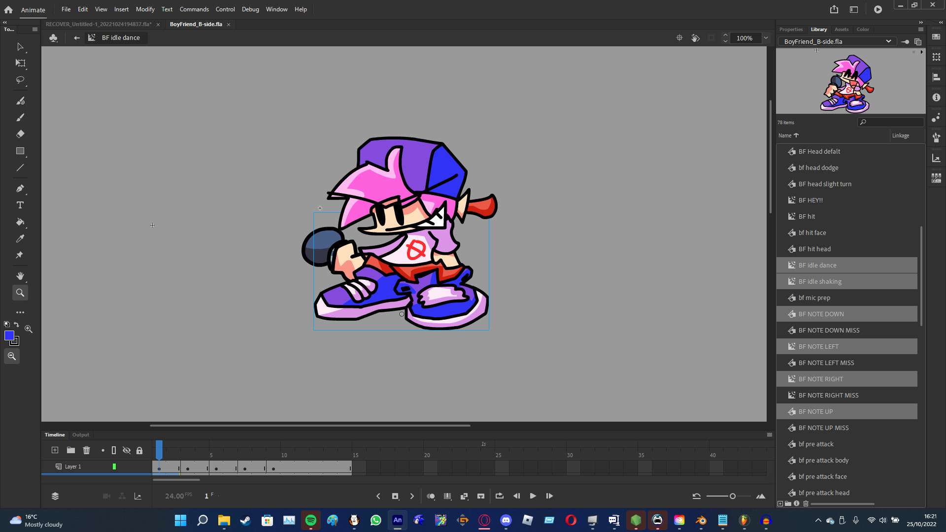Select the Asset Warp pin tool
The width and height of the screenshot is (946, 532).
coord(20,255)
